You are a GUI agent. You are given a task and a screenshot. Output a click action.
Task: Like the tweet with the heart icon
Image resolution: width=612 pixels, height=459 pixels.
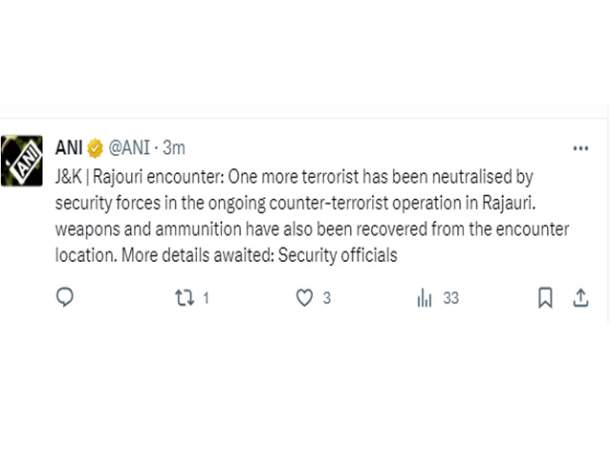pyautogui.click(x=304, y=297)
